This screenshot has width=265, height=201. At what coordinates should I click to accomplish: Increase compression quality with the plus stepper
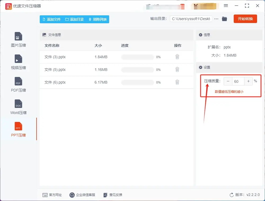click(248, 81)
